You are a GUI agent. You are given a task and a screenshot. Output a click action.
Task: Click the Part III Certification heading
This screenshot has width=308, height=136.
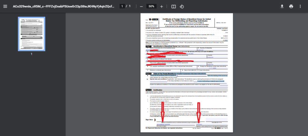(x=154, y=90)
